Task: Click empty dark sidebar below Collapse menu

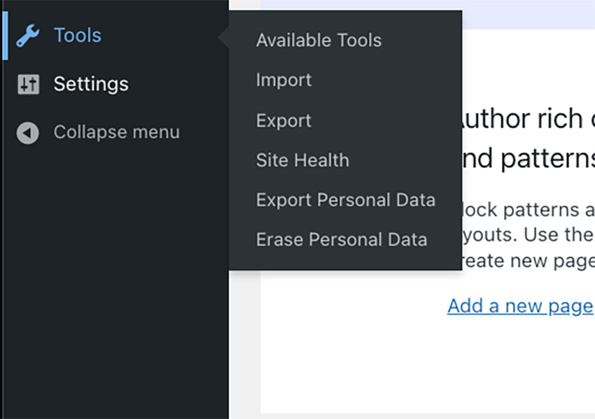Action: point(115,280)
